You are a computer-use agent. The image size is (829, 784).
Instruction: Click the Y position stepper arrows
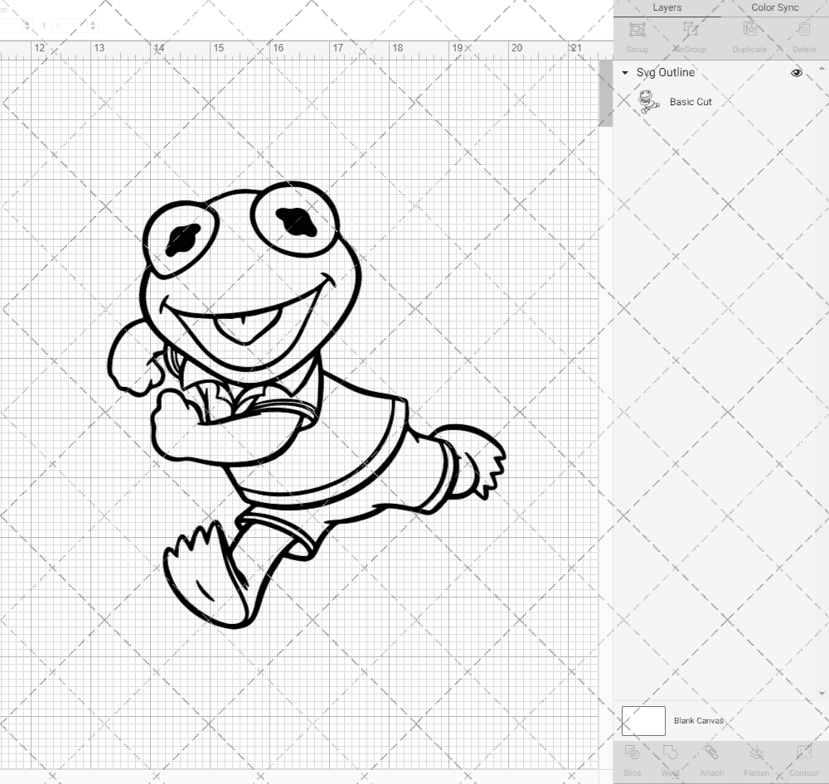[x=93, y=26]
